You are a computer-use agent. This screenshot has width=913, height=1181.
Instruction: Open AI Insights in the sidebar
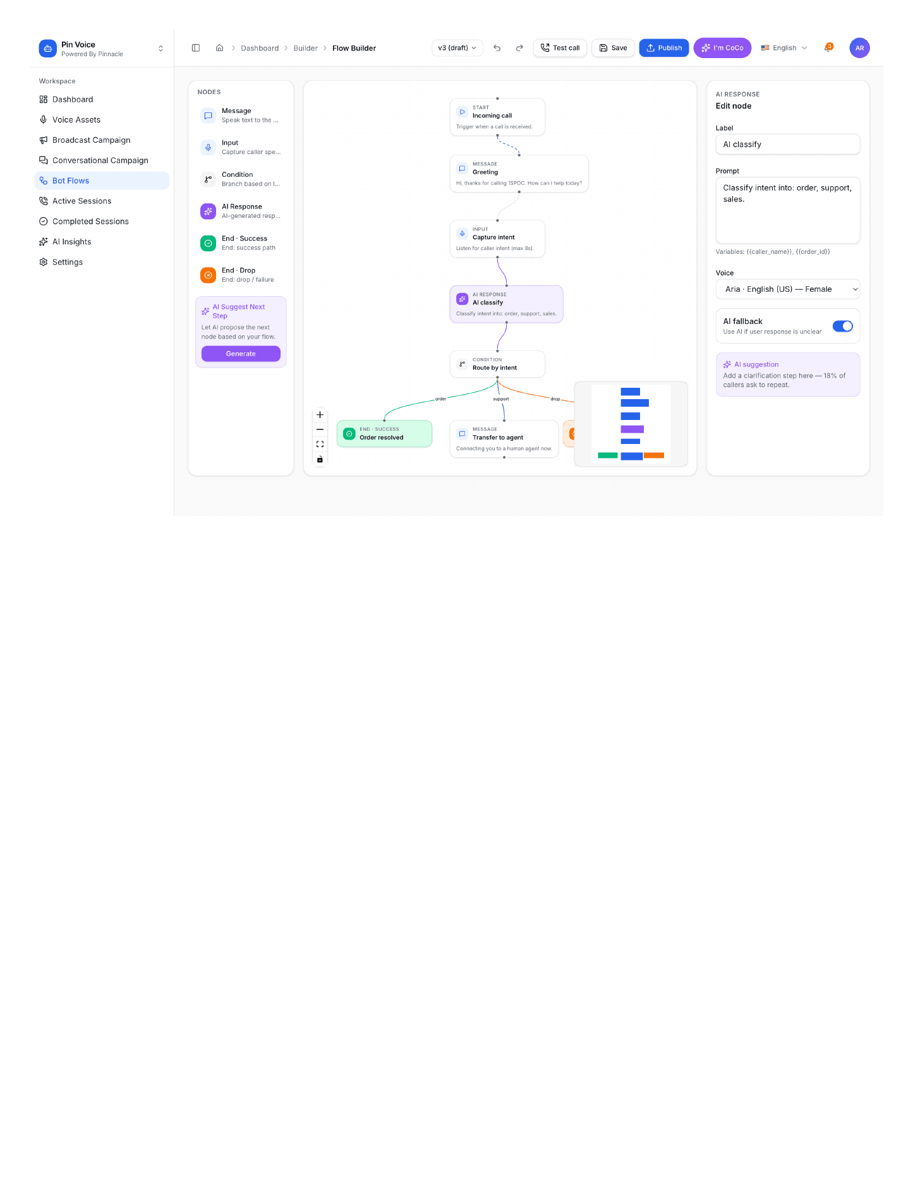(x=102, y=242)
